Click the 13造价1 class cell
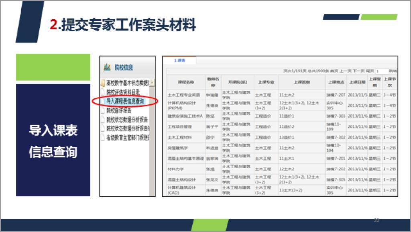The image size is (411, 232). [302, 137]
